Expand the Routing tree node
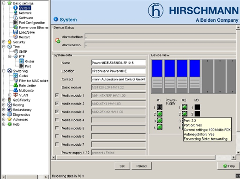The image size is (240, 179). point(4,105)
